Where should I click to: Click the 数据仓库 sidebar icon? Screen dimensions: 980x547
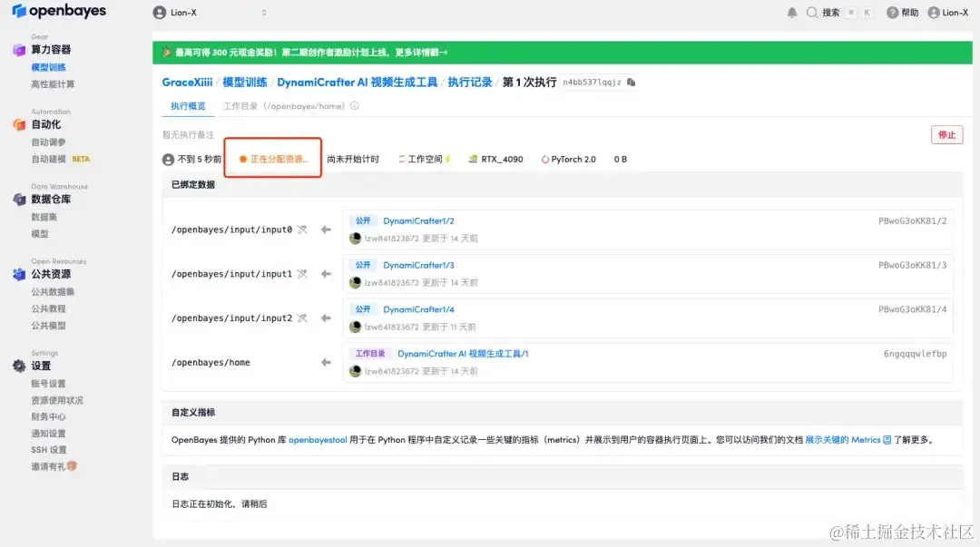click(19, 200)
